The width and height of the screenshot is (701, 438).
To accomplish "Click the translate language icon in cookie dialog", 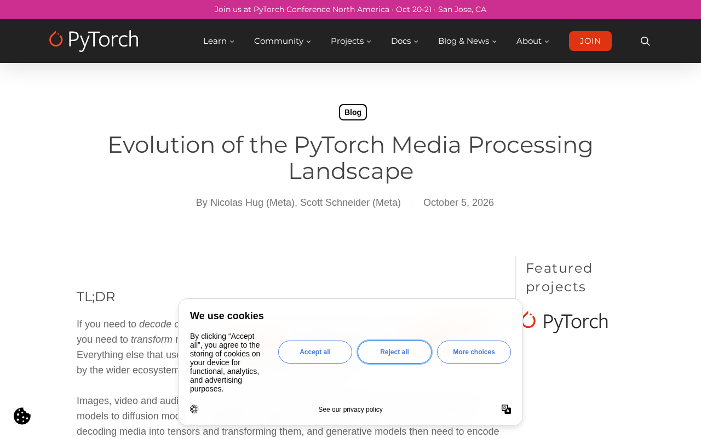I will click(x=506, y=410).
